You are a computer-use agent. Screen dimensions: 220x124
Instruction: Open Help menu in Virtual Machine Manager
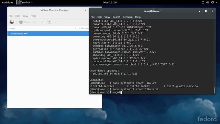click(x=33, y=16)
